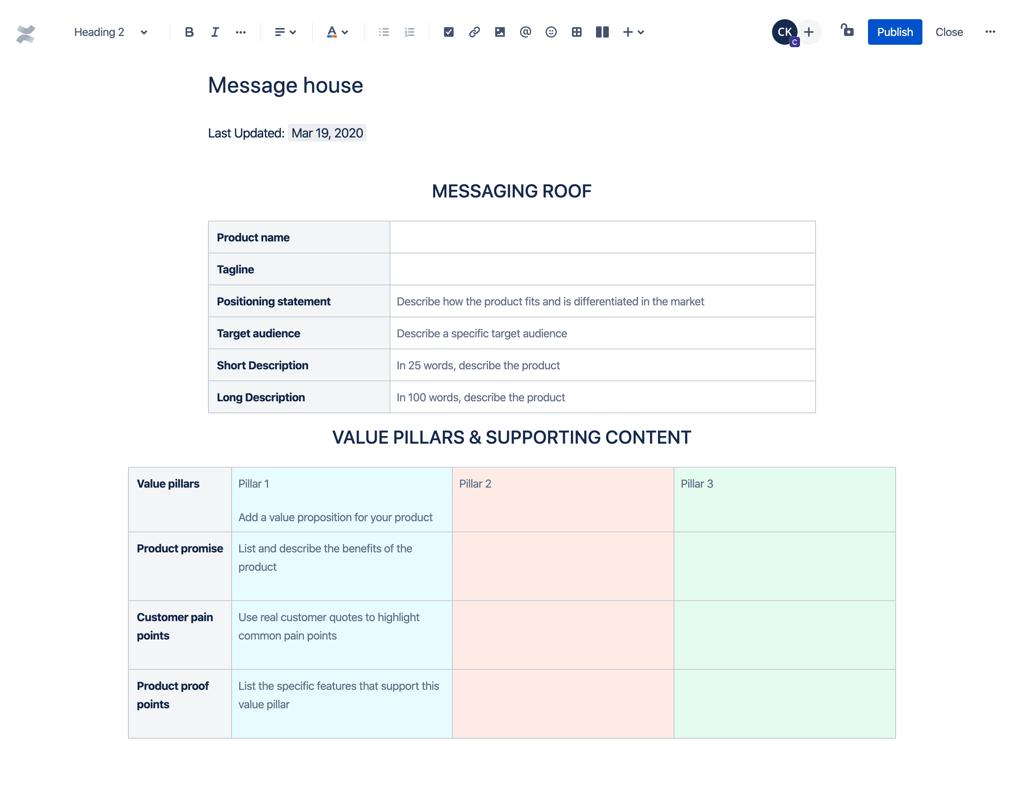Expand the text alignment dropdown

pyautogui.click(x=286, y=32)
